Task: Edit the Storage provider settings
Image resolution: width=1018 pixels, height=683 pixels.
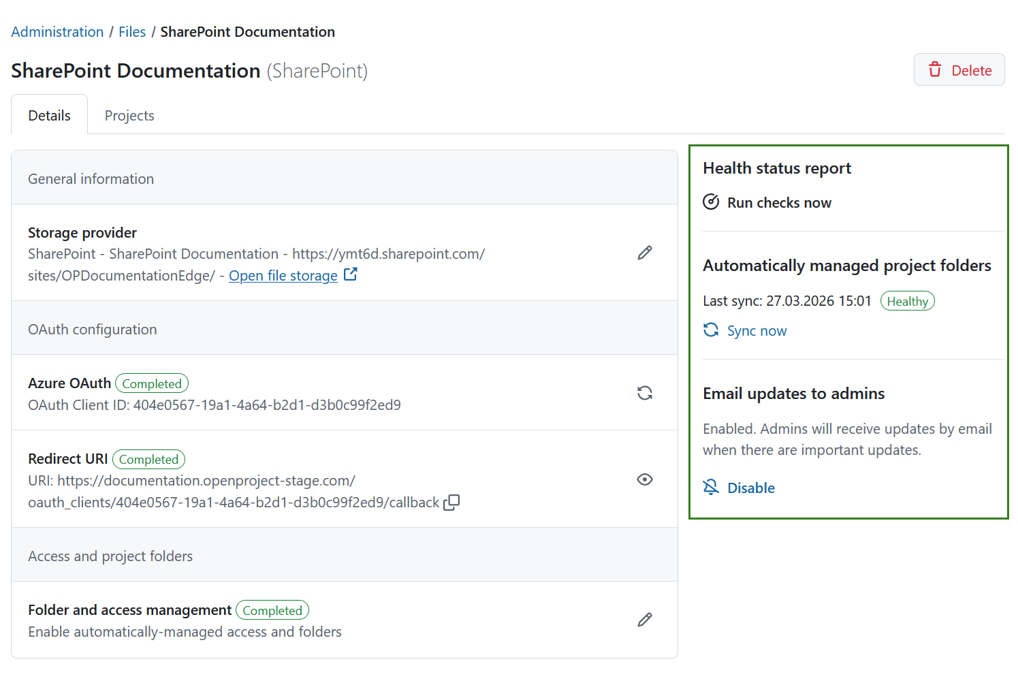Action: 644,253
